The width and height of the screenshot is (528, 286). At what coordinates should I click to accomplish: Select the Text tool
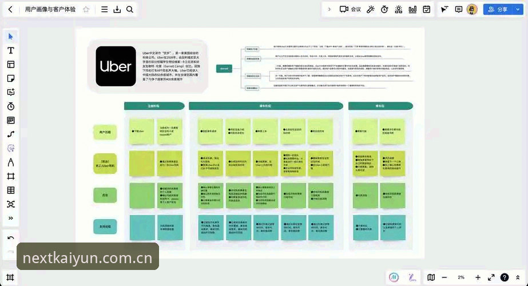(x=11, y=50)
